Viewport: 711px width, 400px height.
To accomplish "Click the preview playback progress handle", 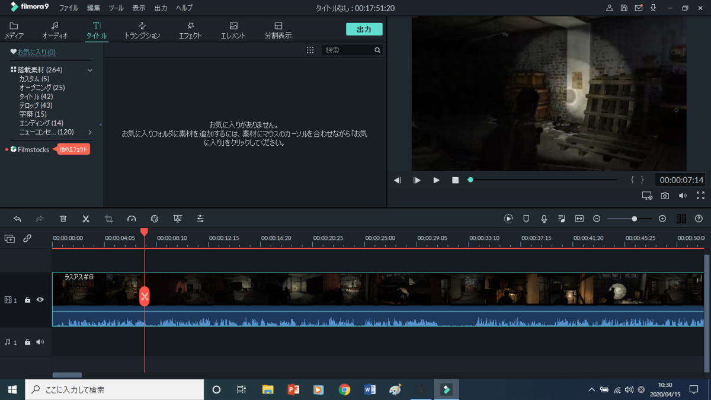I will click(470, 180).
